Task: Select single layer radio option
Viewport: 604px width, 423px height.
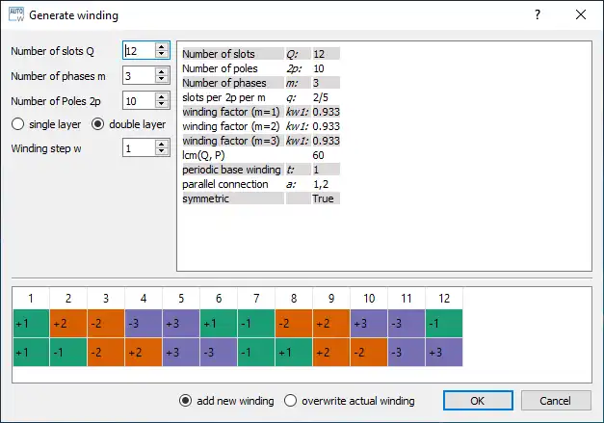Action: click(18, 124)
